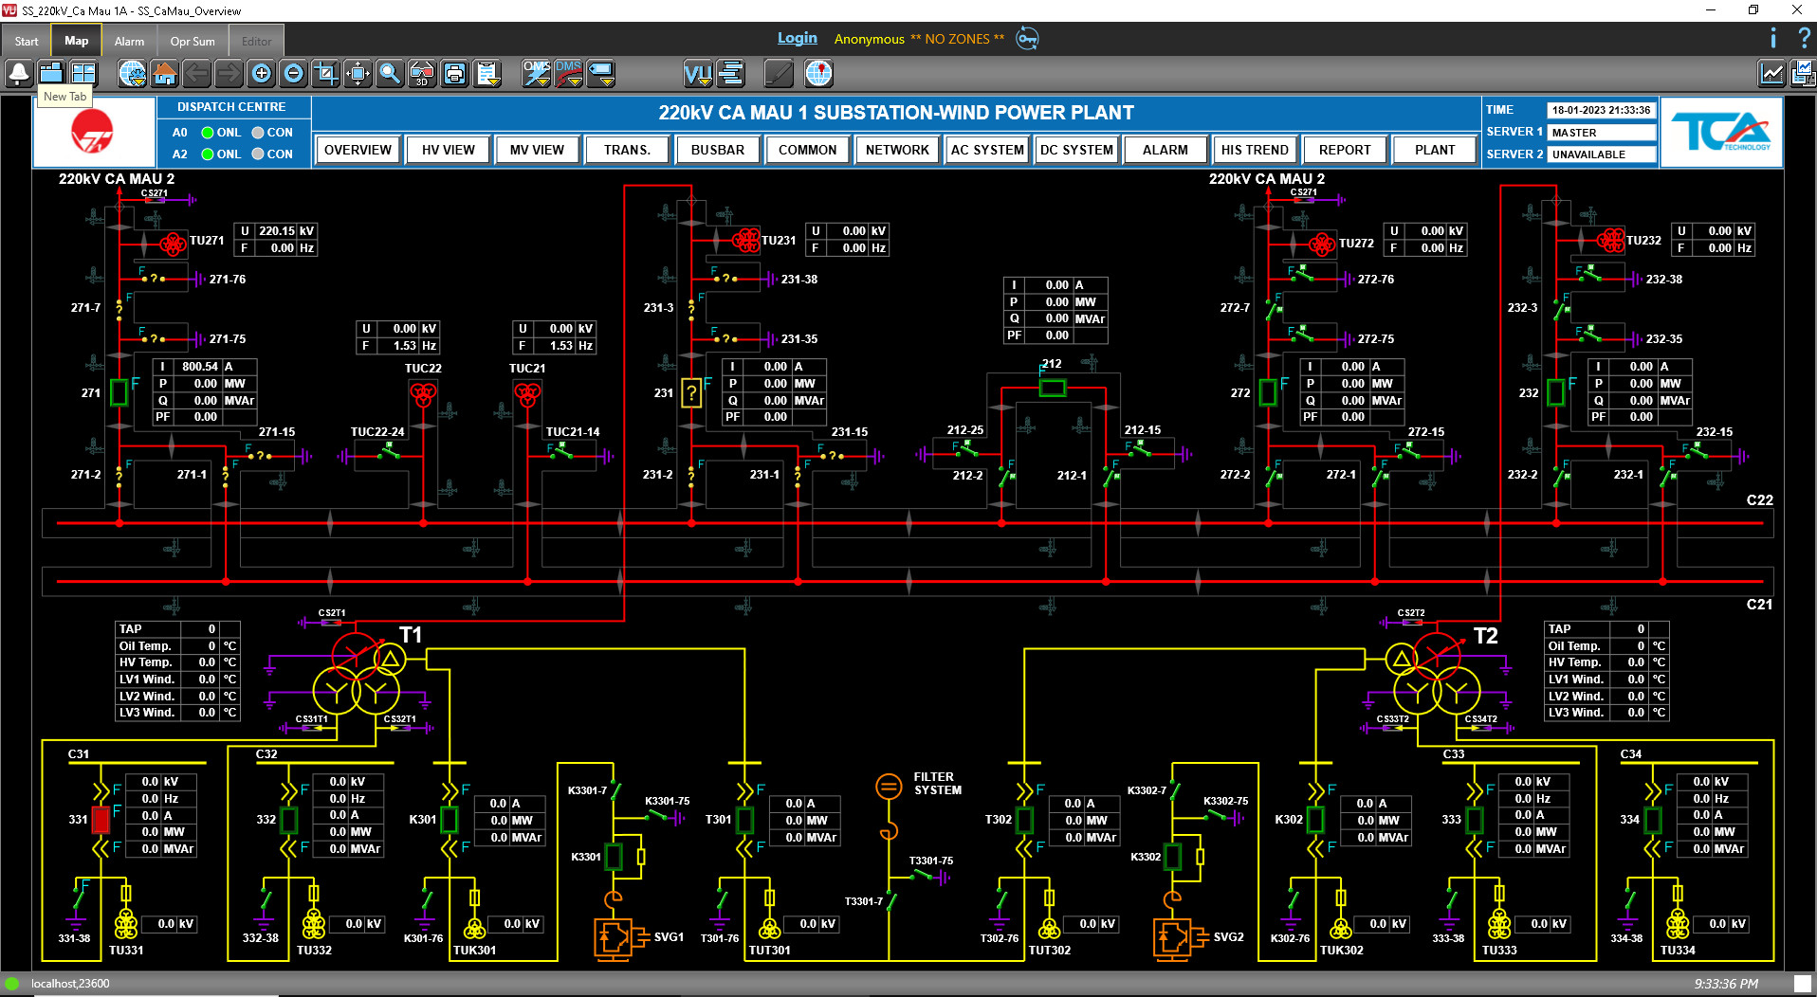
Task: Open the DMS dropdown tool
Action: (x=569, y=73)
